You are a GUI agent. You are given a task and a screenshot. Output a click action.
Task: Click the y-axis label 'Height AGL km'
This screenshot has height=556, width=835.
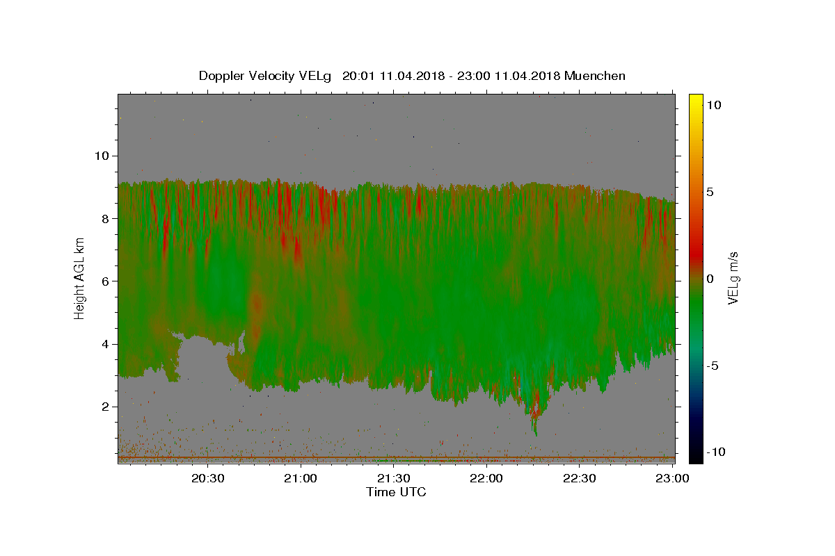(80, 277)
